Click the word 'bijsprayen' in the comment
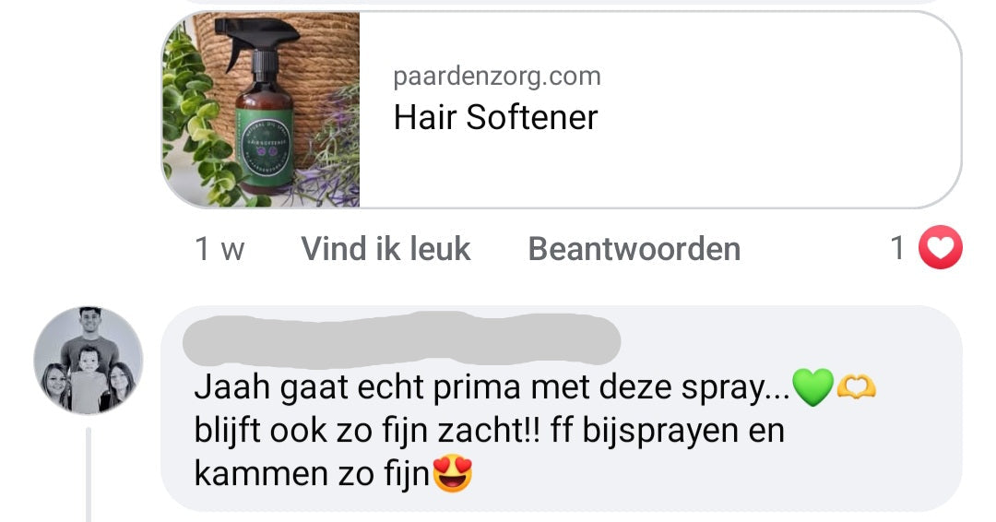Image resolution: width=996 pixels, height=522 pixels. pos(660,432)
